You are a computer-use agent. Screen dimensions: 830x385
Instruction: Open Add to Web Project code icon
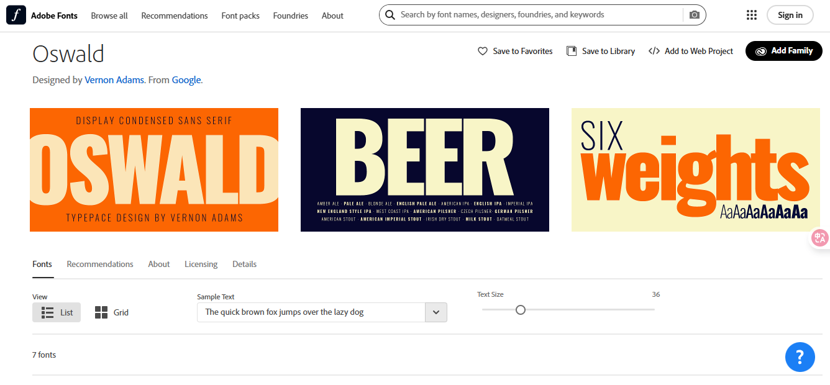pyautogui.click(x=655, y=50)
